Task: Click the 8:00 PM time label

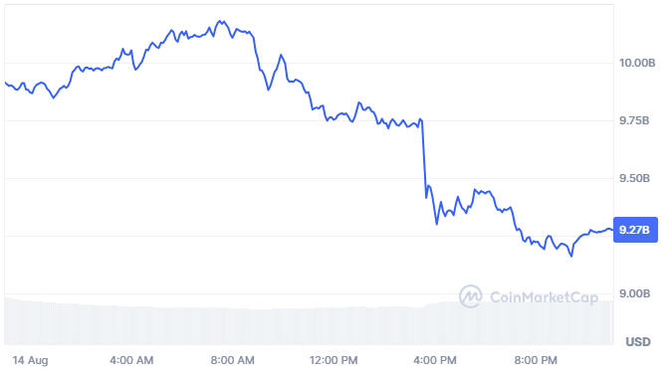Action: pos(536,360)
